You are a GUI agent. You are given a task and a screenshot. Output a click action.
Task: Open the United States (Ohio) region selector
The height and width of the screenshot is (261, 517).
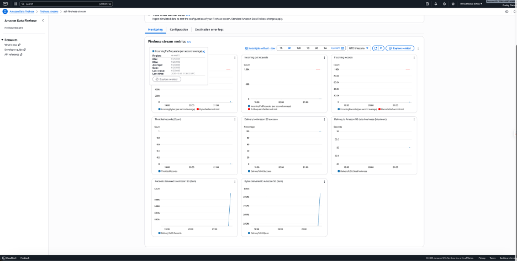coord(471,4)
